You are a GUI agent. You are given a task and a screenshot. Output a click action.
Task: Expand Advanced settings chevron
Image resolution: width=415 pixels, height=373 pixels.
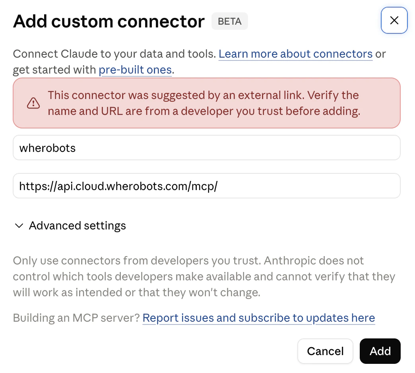pos(19,226)
